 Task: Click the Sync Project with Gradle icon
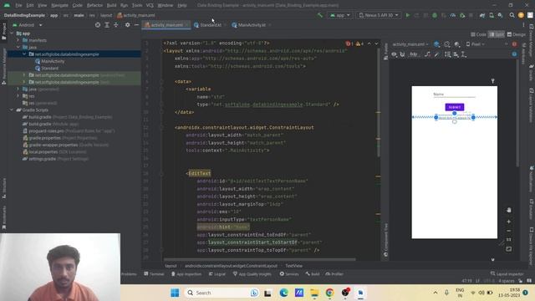pyautogui.click(x=482, y=15)
